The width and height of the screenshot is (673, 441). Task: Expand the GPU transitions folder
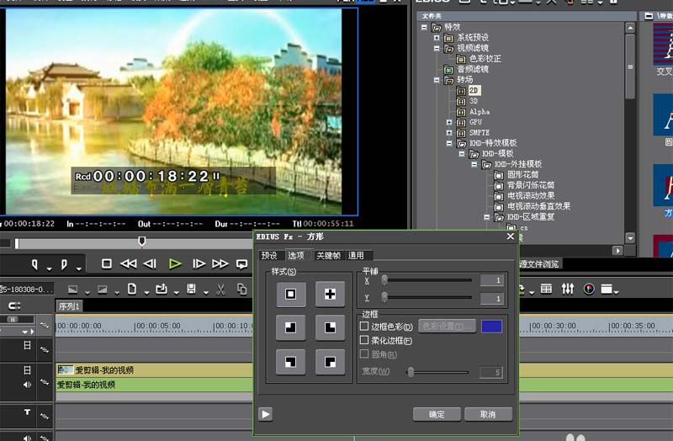pos(449,122)
